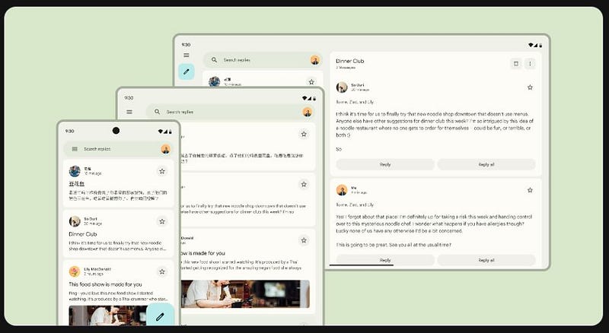Star the medium tablet's second email card
This screenshot has height=333, width=609.
tap(304, 184)
